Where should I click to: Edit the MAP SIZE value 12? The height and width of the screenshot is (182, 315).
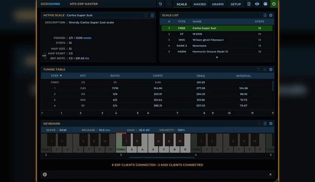[70, 49]
